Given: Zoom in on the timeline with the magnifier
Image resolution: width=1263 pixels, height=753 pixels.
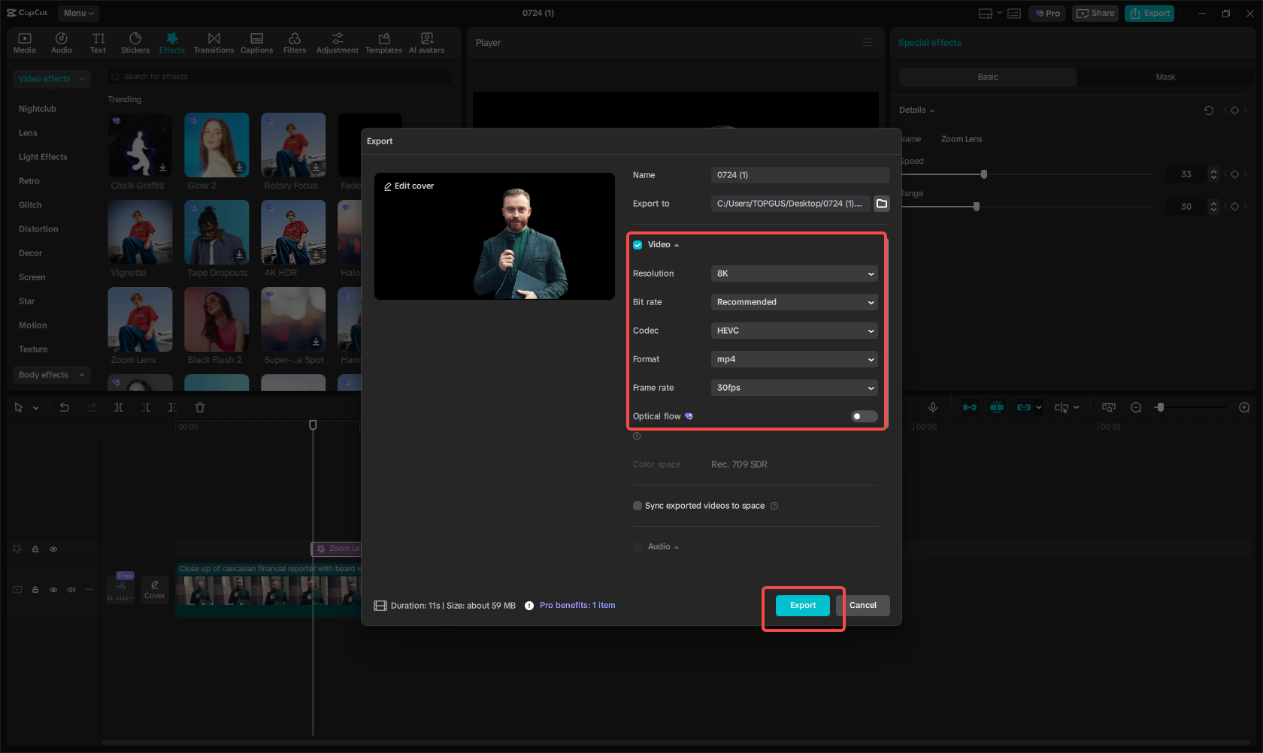Looking at the screenshot, I should coord(1244,407).
